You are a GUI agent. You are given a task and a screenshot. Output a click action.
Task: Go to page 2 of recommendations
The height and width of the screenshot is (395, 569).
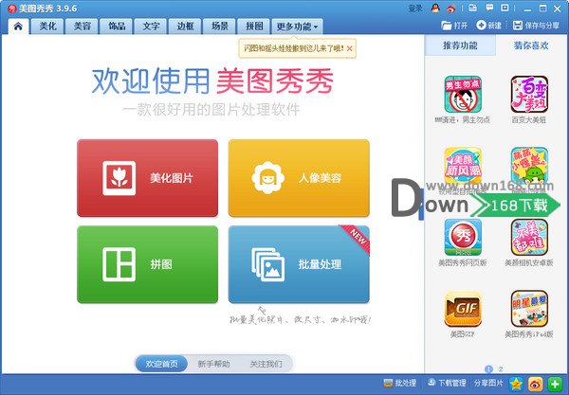[501, 368]
